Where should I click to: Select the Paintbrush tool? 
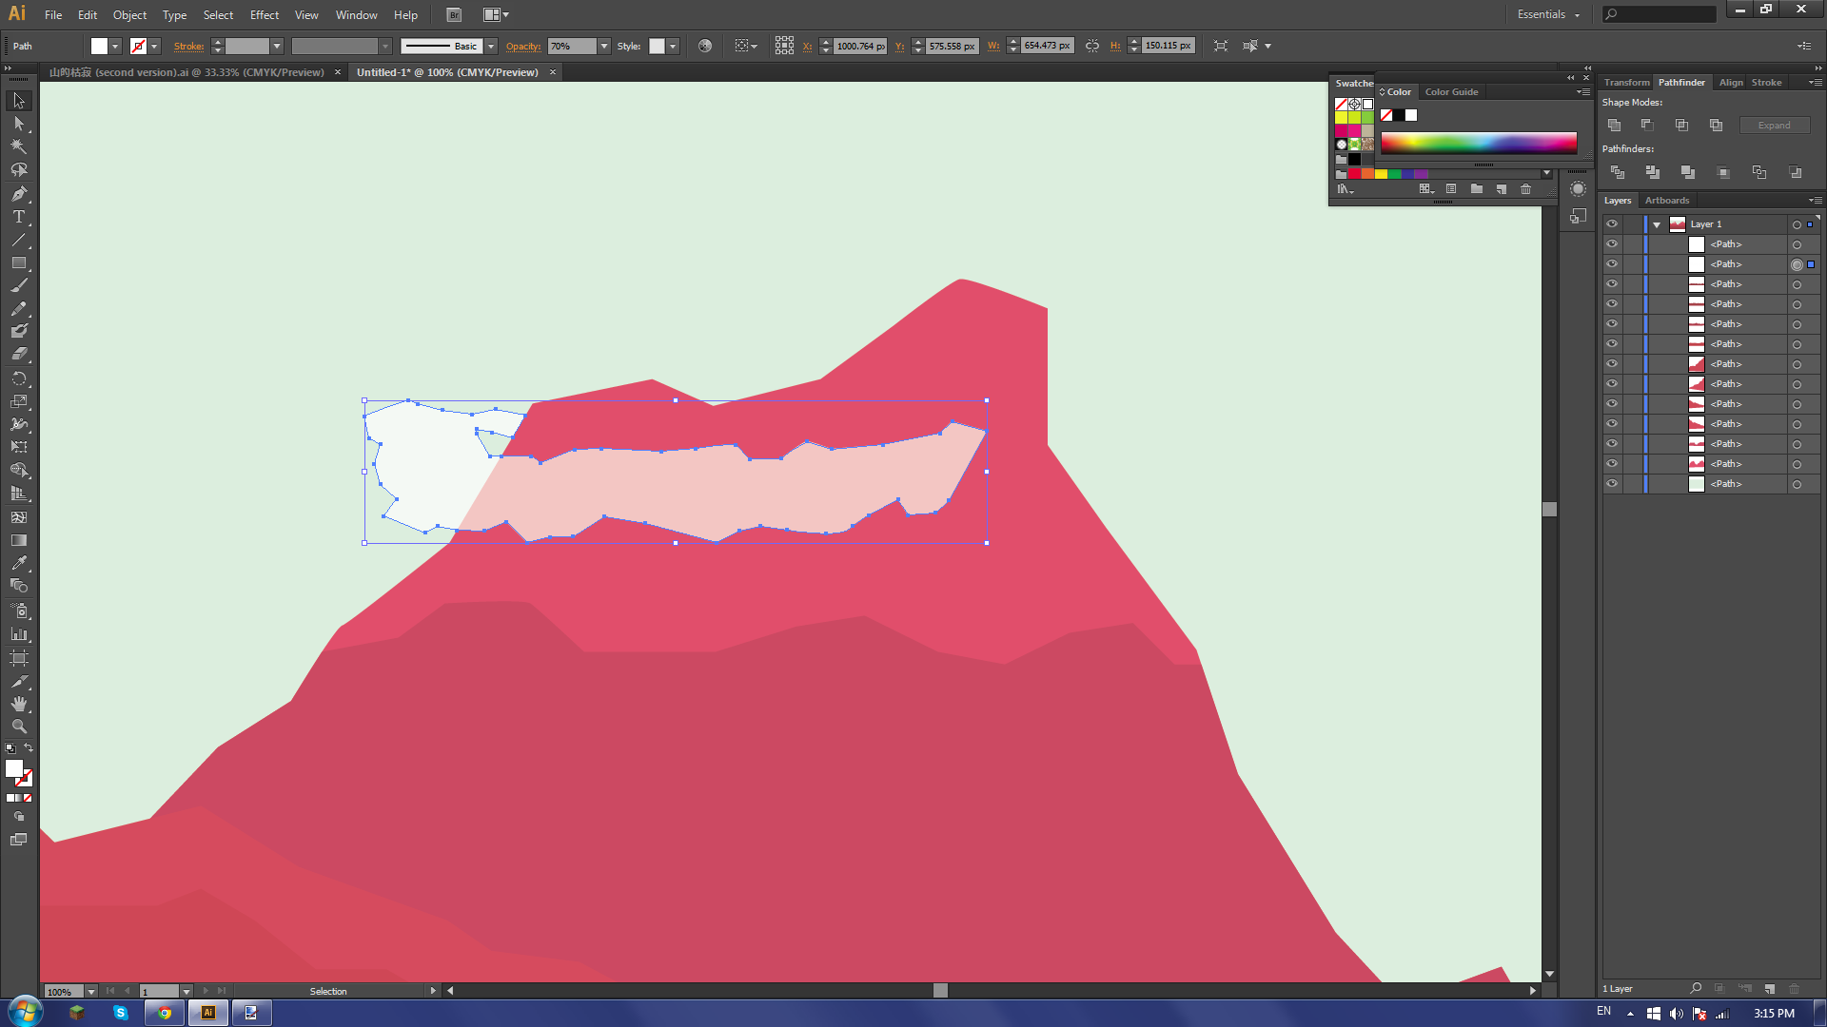point(19,285)
